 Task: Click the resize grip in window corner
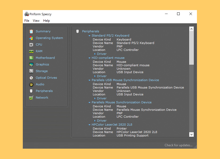[x=195, y=147]
